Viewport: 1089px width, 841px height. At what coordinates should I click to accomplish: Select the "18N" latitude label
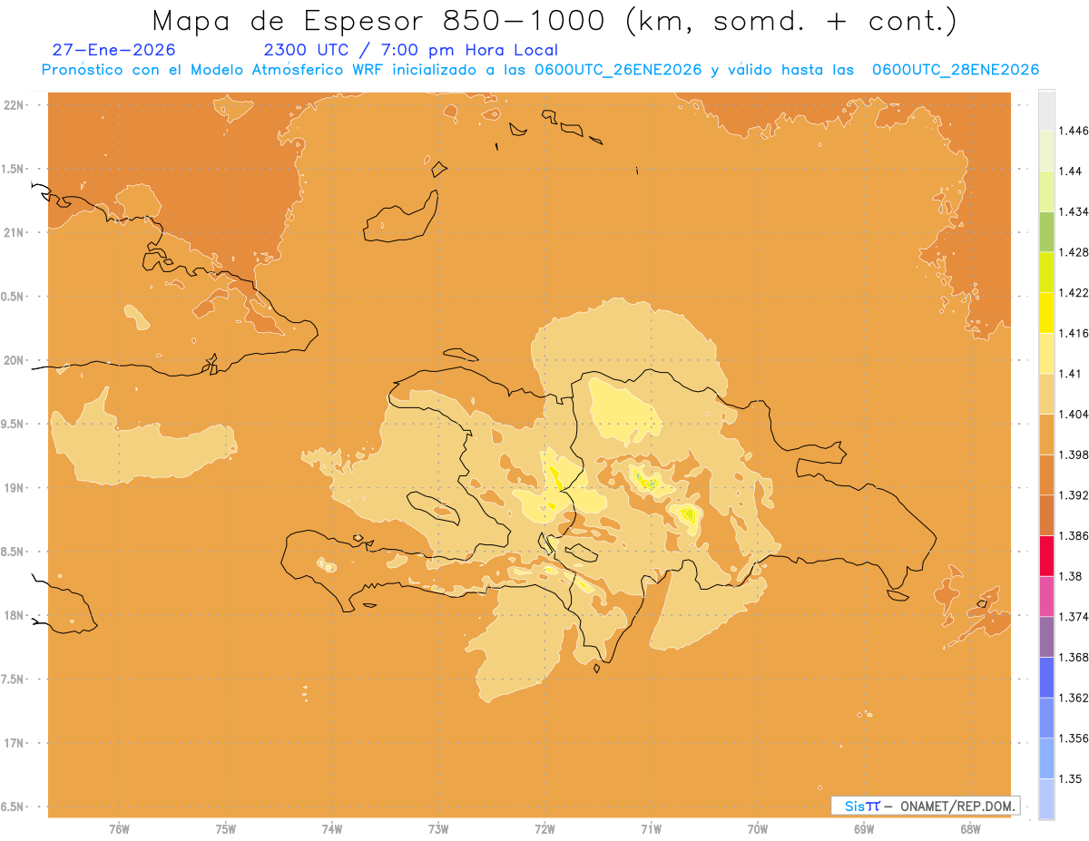(x=15, y=615)
